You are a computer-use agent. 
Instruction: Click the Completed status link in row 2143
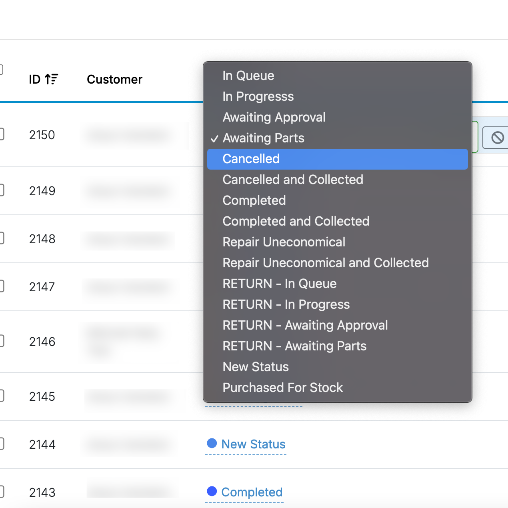pyautogui.click(x=252, y=492)
